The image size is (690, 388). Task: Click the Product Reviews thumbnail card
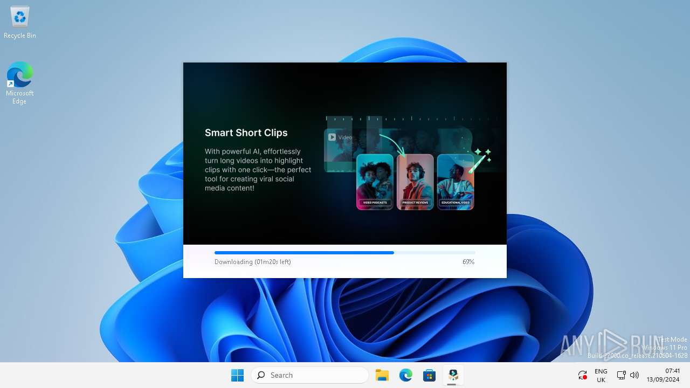(x=415, y=182)
